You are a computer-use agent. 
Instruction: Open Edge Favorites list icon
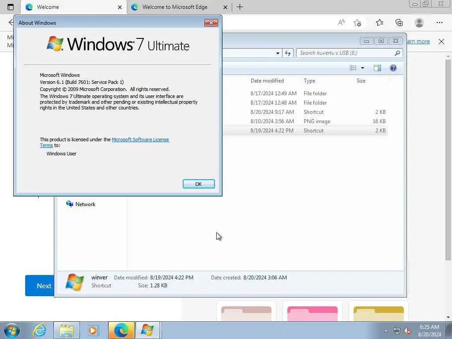pyautogui.click(x=379, y=23)
